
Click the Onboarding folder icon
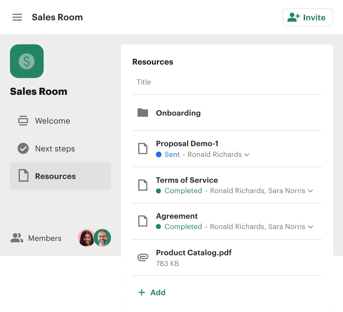tap(143, 113)
